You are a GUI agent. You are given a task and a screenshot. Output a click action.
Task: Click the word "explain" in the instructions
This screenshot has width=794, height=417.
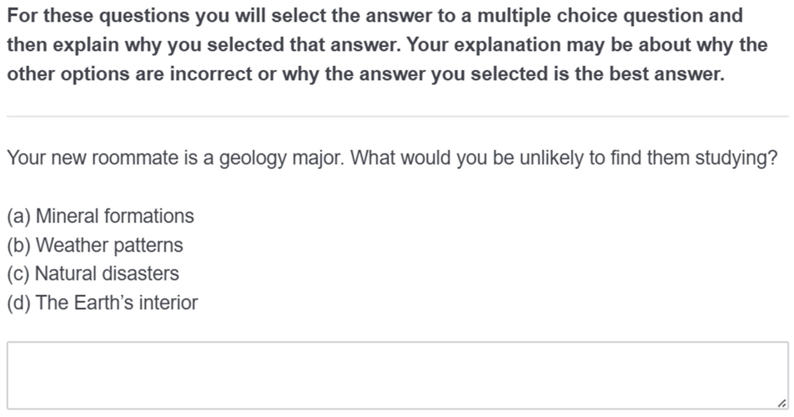[x=86, y=45]
